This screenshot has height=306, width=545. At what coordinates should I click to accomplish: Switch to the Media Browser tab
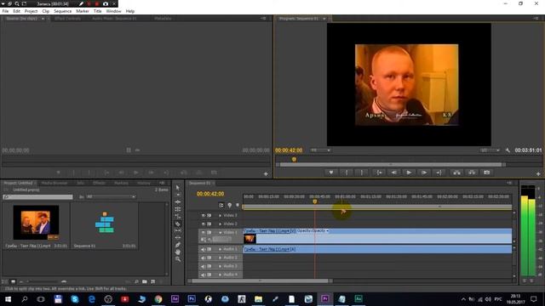click(x=54, y=183)
